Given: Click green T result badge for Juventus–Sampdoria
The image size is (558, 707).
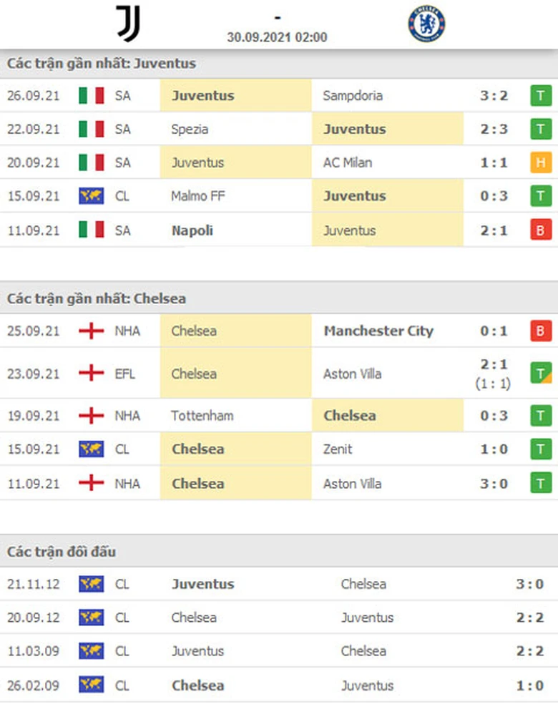Looking at the screenshot, I should (541, 95).
